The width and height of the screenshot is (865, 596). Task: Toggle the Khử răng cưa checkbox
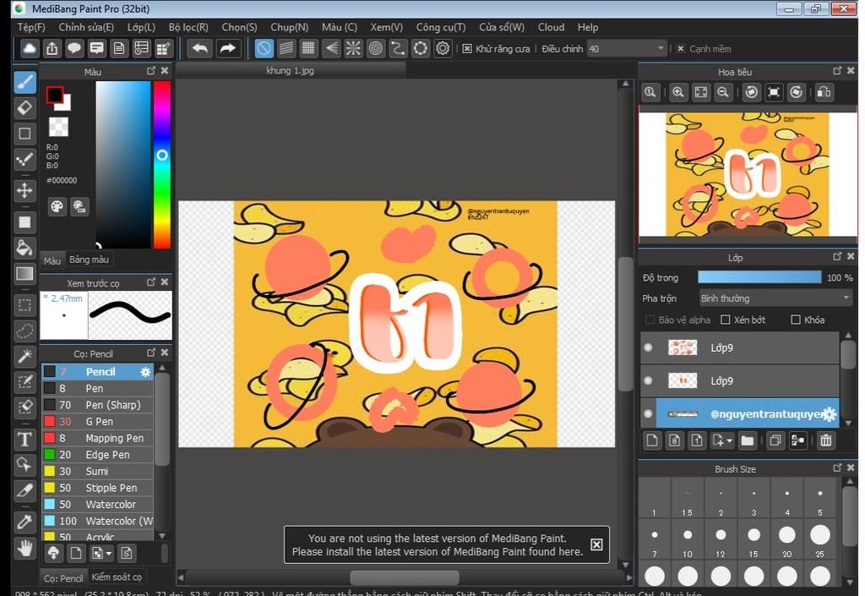pyautogui.click(x=467, y=48)
